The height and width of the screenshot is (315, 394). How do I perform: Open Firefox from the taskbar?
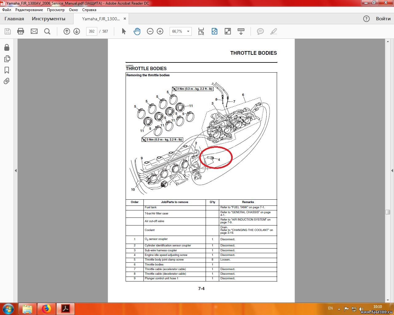coord(46,309)
